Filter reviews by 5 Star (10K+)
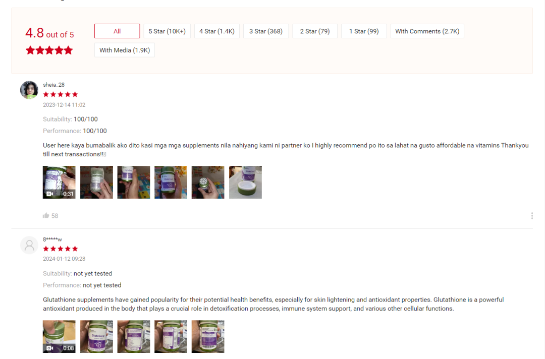The image size is (545, 359). coord(167,31)
